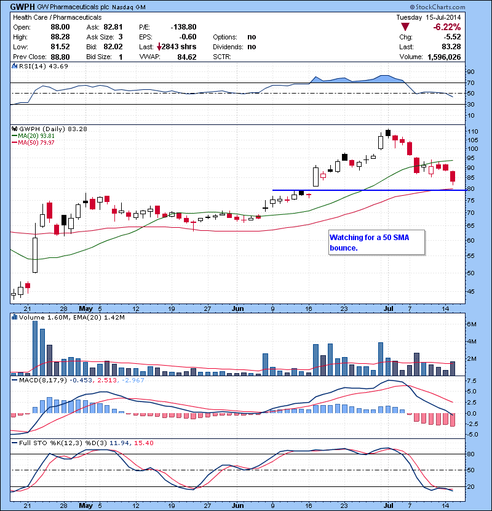Click the candlestick icon beside GWPH (Daily)
The image size is (492, 511).
[14, 129]
